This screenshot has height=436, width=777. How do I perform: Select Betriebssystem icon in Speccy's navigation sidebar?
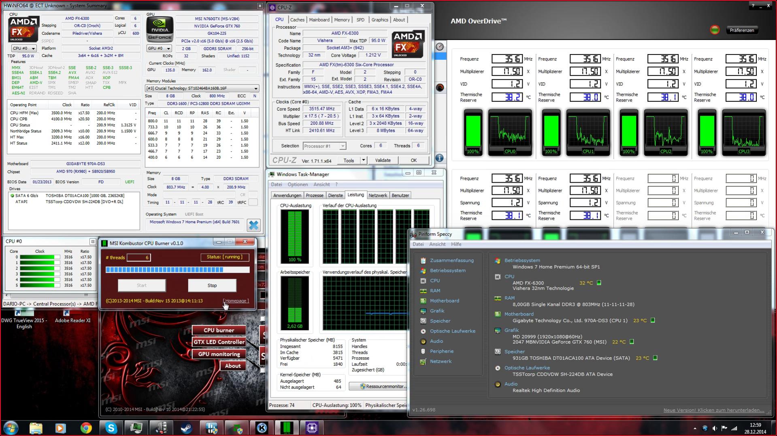[x=423, y=271]
